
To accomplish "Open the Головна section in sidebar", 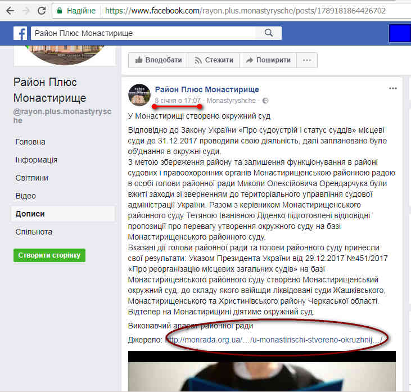I will tap(30, 142).
